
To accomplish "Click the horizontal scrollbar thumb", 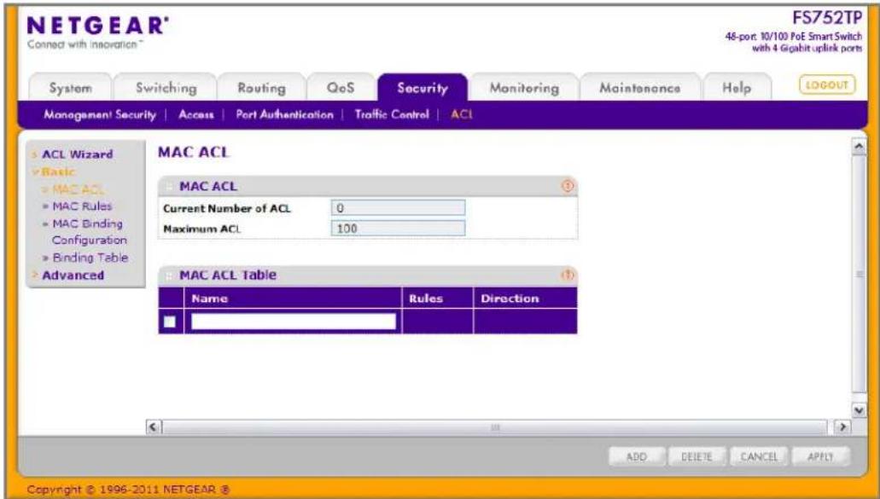I will tap(494, 426).
